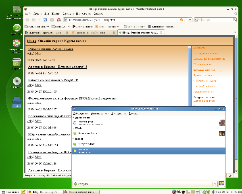Click the Firefox icon in the system tray

[x=174, y=191]
